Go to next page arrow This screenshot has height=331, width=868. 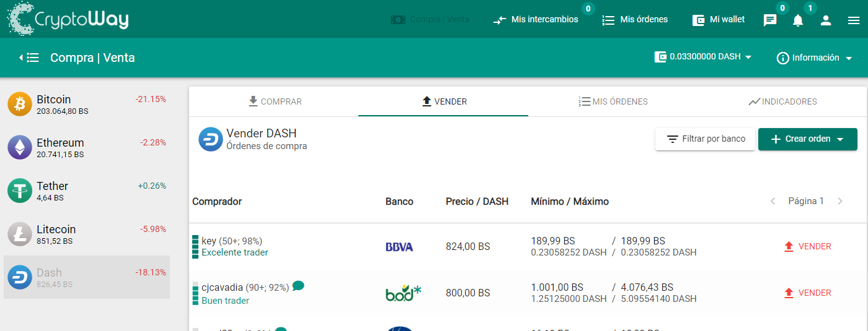coord(840,201)
